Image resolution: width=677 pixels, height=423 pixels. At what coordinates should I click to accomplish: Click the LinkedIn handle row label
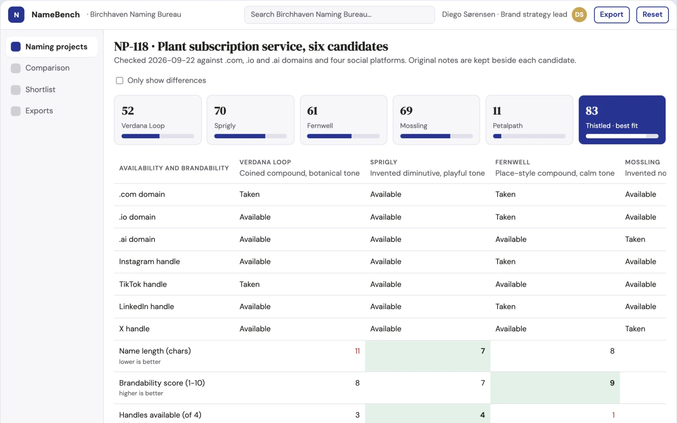click(146, 307)
